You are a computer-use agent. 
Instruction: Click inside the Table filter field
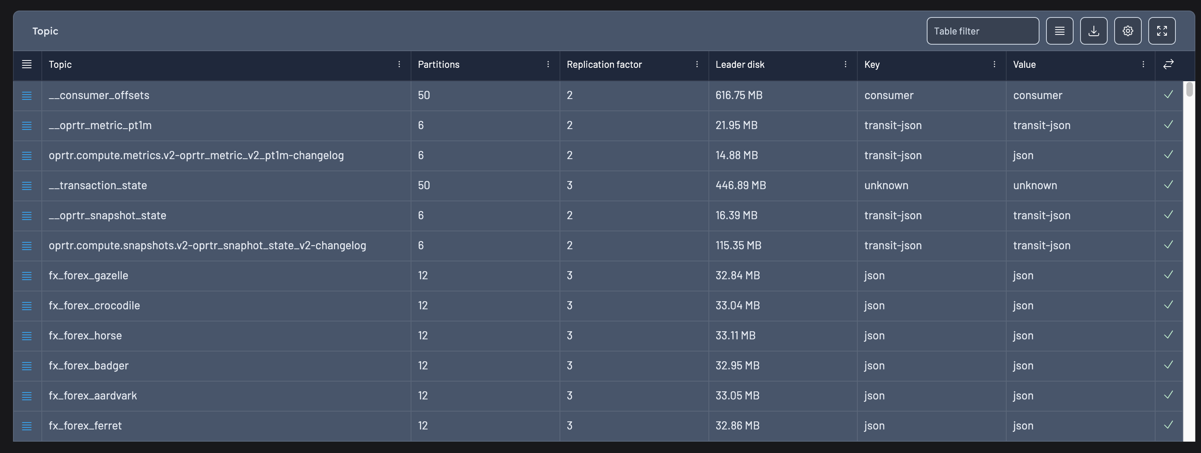click(x=982, y=31)
